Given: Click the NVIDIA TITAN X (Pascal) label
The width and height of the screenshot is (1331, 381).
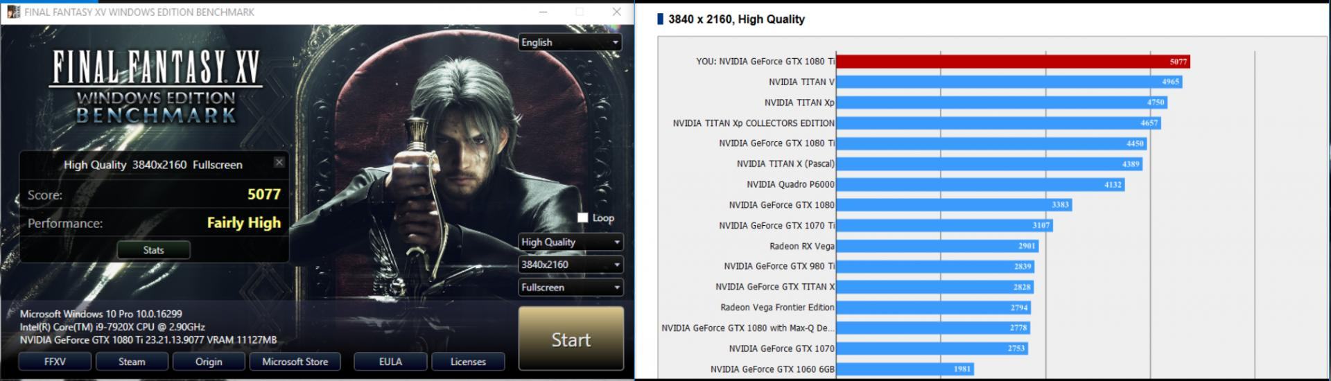Looking at the screenshot, I should coord(785,164).
